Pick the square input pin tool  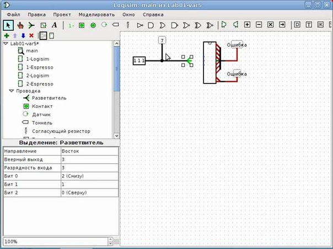point(82,25)
